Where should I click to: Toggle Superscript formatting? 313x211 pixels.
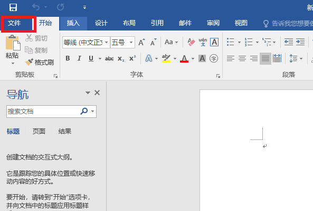(132, 58)
